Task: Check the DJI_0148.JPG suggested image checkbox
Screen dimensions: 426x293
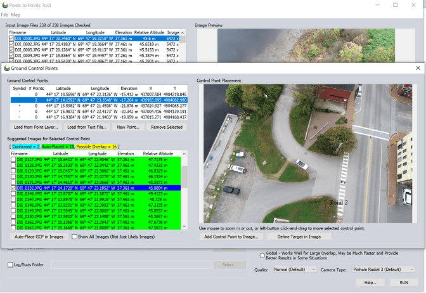Action: [13, 205]
